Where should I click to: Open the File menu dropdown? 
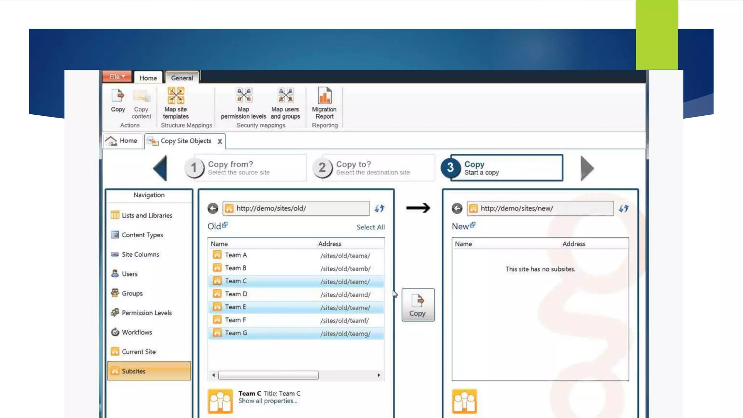coord(117,77)
